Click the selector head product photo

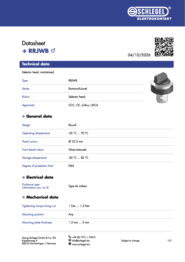click(x=162, y=88)
